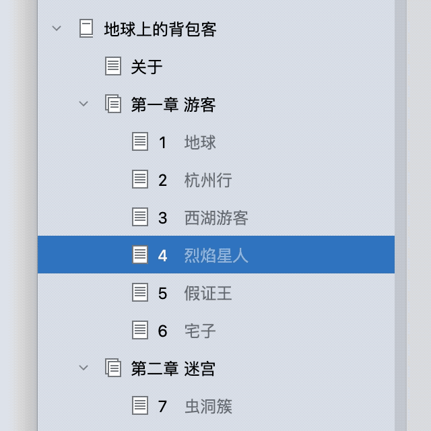The image size is (431, 431).
Task: Click the sheet icon of selected 4 烈焰星人
Action: (140, 255)
